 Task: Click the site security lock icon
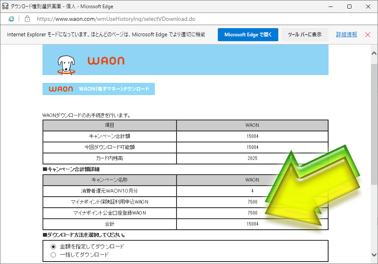coord(27,19)
